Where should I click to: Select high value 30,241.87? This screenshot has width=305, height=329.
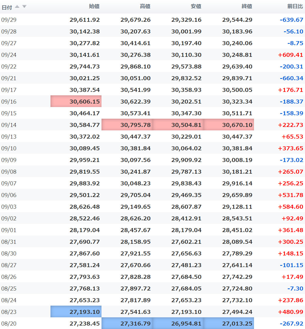tap(135, 172)
